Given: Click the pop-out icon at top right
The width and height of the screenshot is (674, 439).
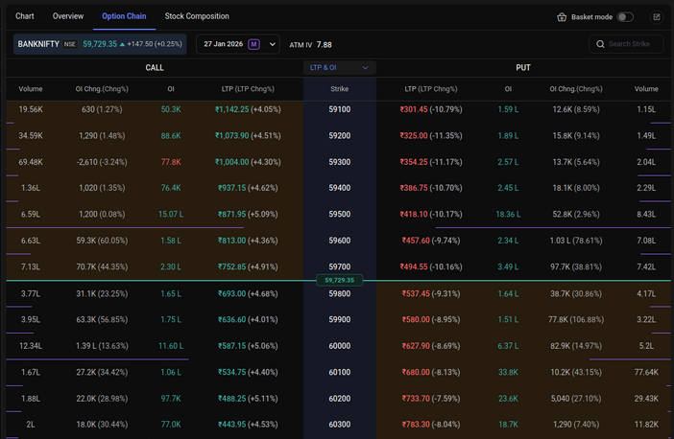Looking at the screenshot, I should pyautogui.click(x=657, y=17).
